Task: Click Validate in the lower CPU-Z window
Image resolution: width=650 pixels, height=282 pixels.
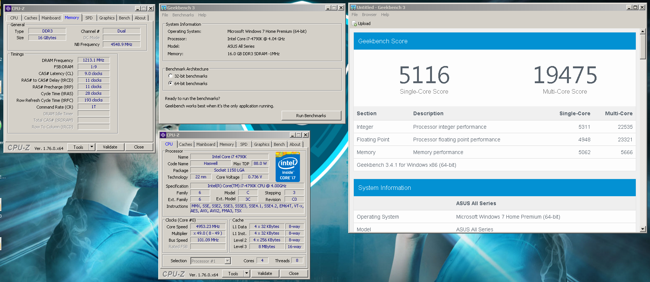Action: pos(265,273)
